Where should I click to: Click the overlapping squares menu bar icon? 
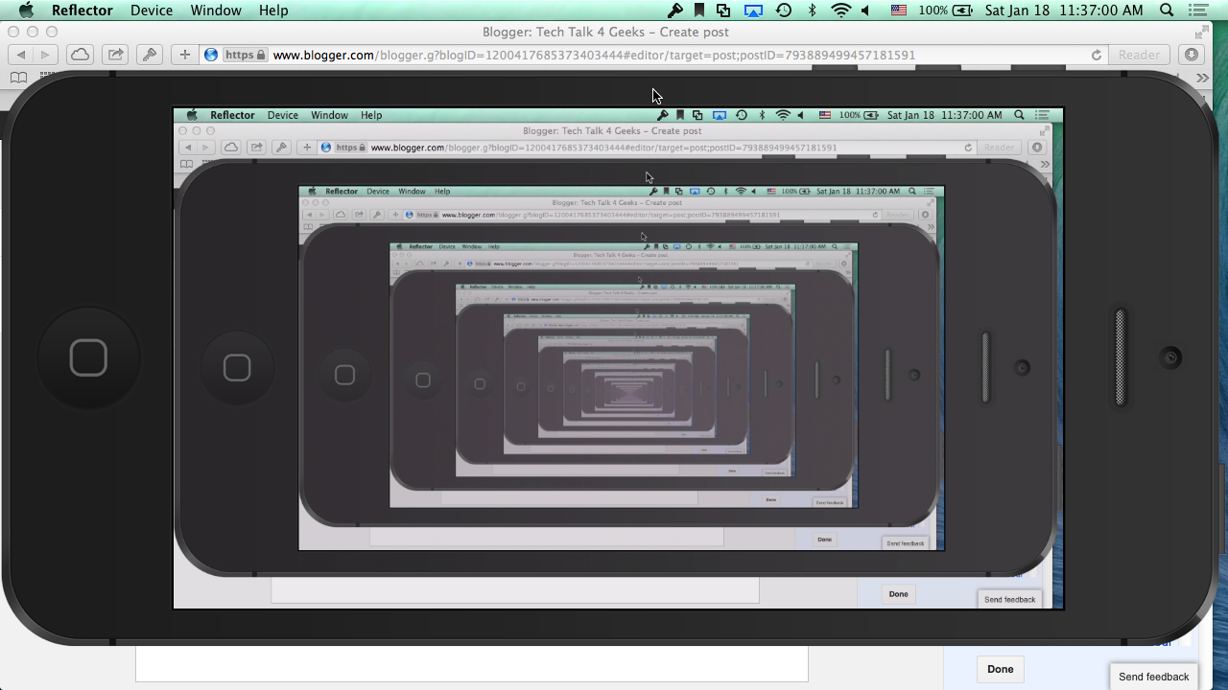click(x=723, y=11)
